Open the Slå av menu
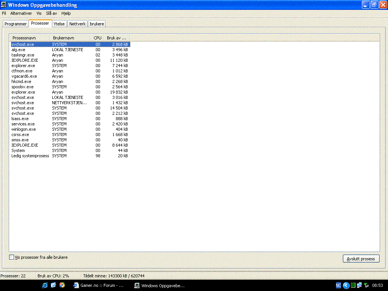388x291 pixels. [x=51, y=13]
